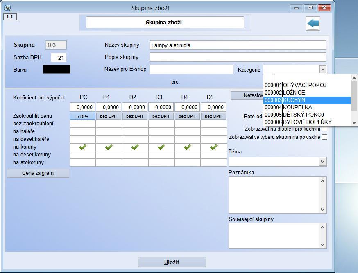This screenshot has width=358, height=273.
Task: Click Související skupiny scrollbar up arrow
Action: tap(323, 227)
